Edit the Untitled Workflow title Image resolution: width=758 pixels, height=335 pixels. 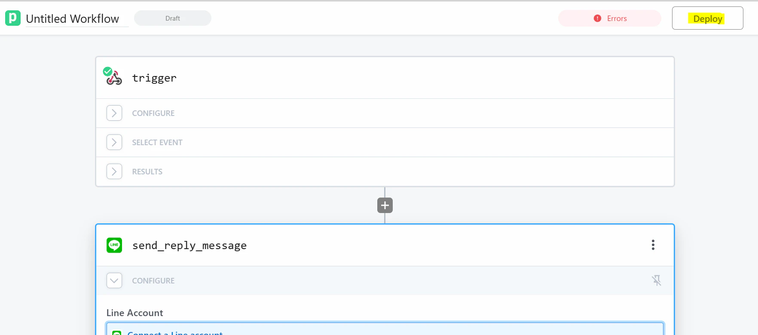coord(73,19)
